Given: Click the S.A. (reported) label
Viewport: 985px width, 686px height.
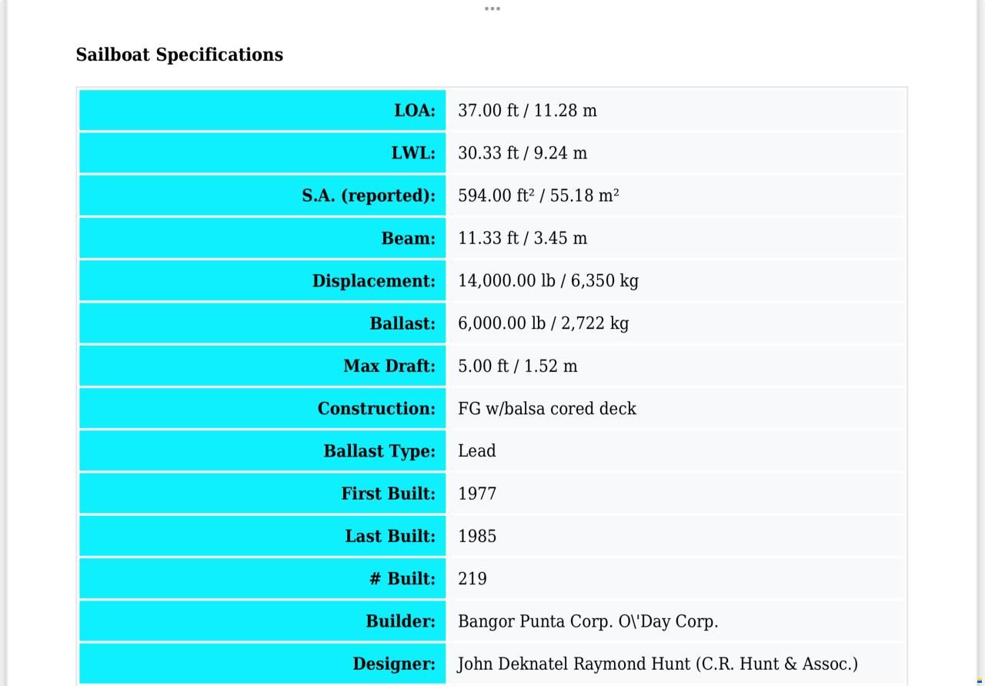Looking at the screenshot, I should point(369,196).
